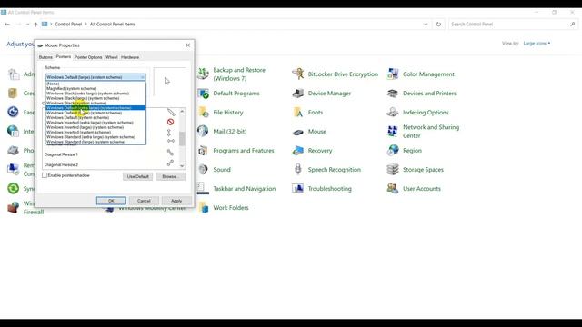Image resolution: width=582 pixels, height=327 pixels.
Task: Open User Accounts icon
Action: 393,188
